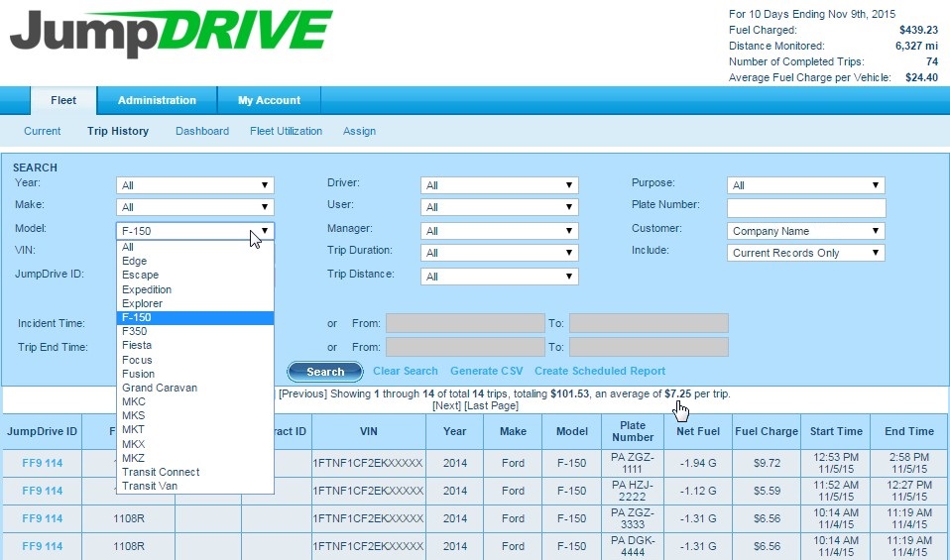Viewport: 950px width, 560px height.
Task: Choose Focus in Model list
Action: click(195, 360)
